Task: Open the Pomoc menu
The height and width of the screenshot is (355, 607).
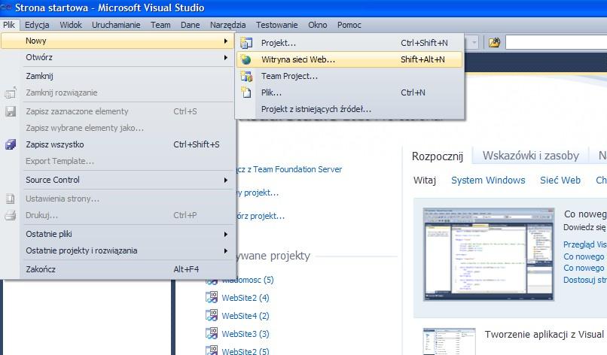Action: [349, 25]
